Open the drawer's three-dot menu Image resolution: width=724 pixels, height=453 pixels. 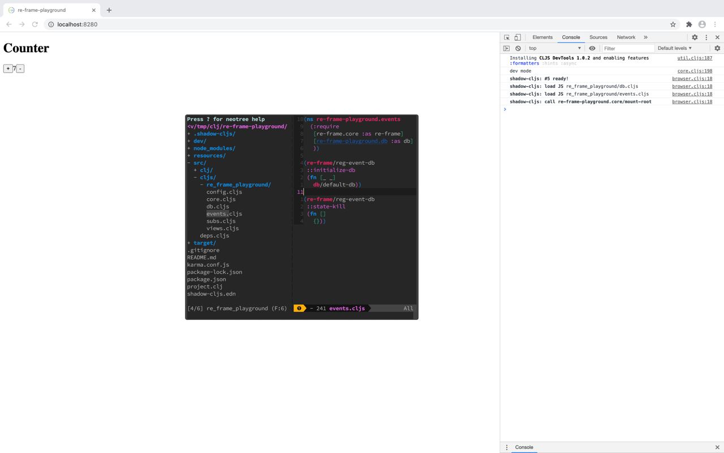click(x=506, y=447)
